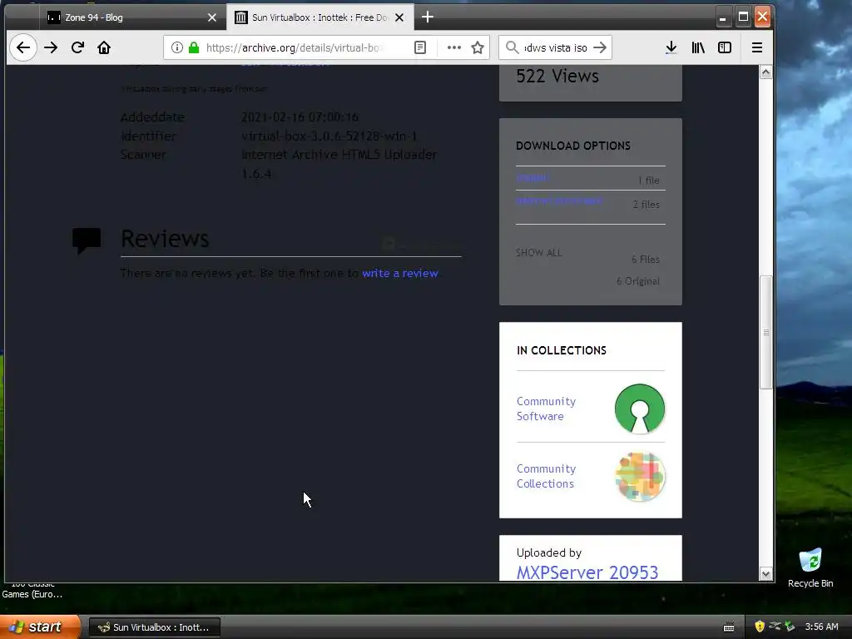Click the 'vista iso' search box
Screen dimensions: 852x639
(x=555, y=47)
